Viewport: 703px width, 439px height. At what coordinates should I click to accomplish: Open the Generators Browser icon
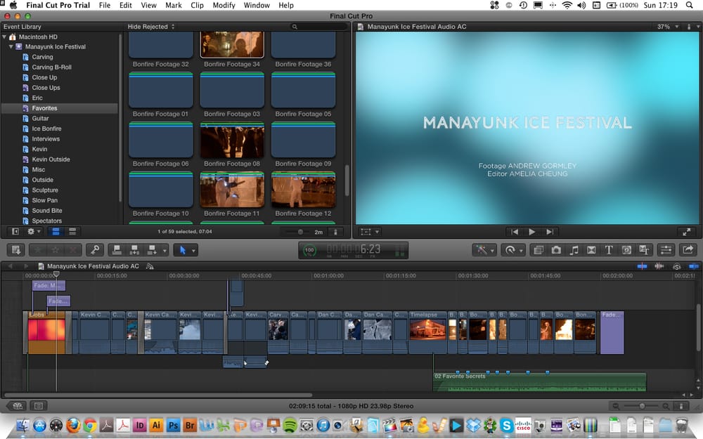[626, 250]
